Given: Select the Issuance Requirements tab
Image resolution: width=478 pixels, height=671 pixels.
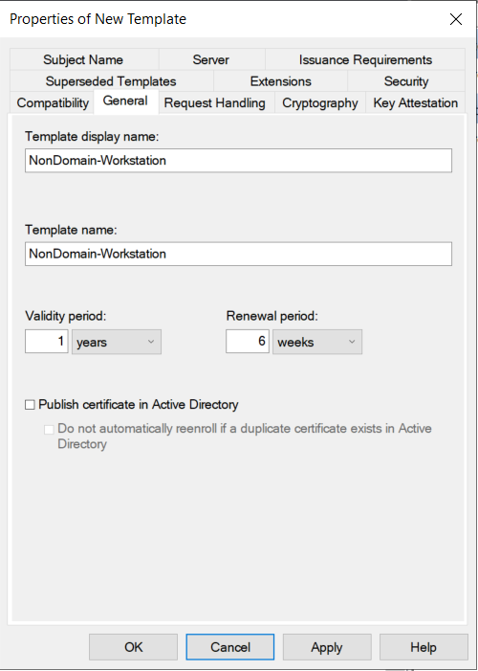Looking at the screenshot, I should [x=365, y=59].
